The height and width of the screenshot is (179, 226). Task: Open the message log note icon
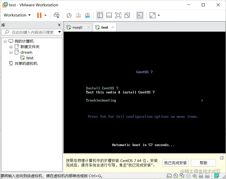pyautogui.click(x=216, y=176)
